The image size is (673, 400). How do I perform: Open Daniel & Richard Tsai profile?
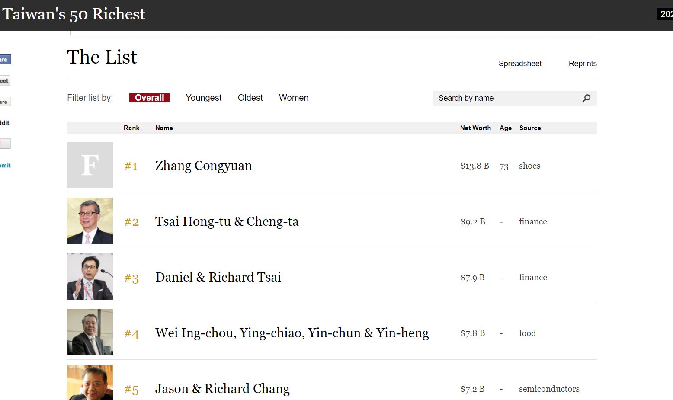[x=218, y=277]
